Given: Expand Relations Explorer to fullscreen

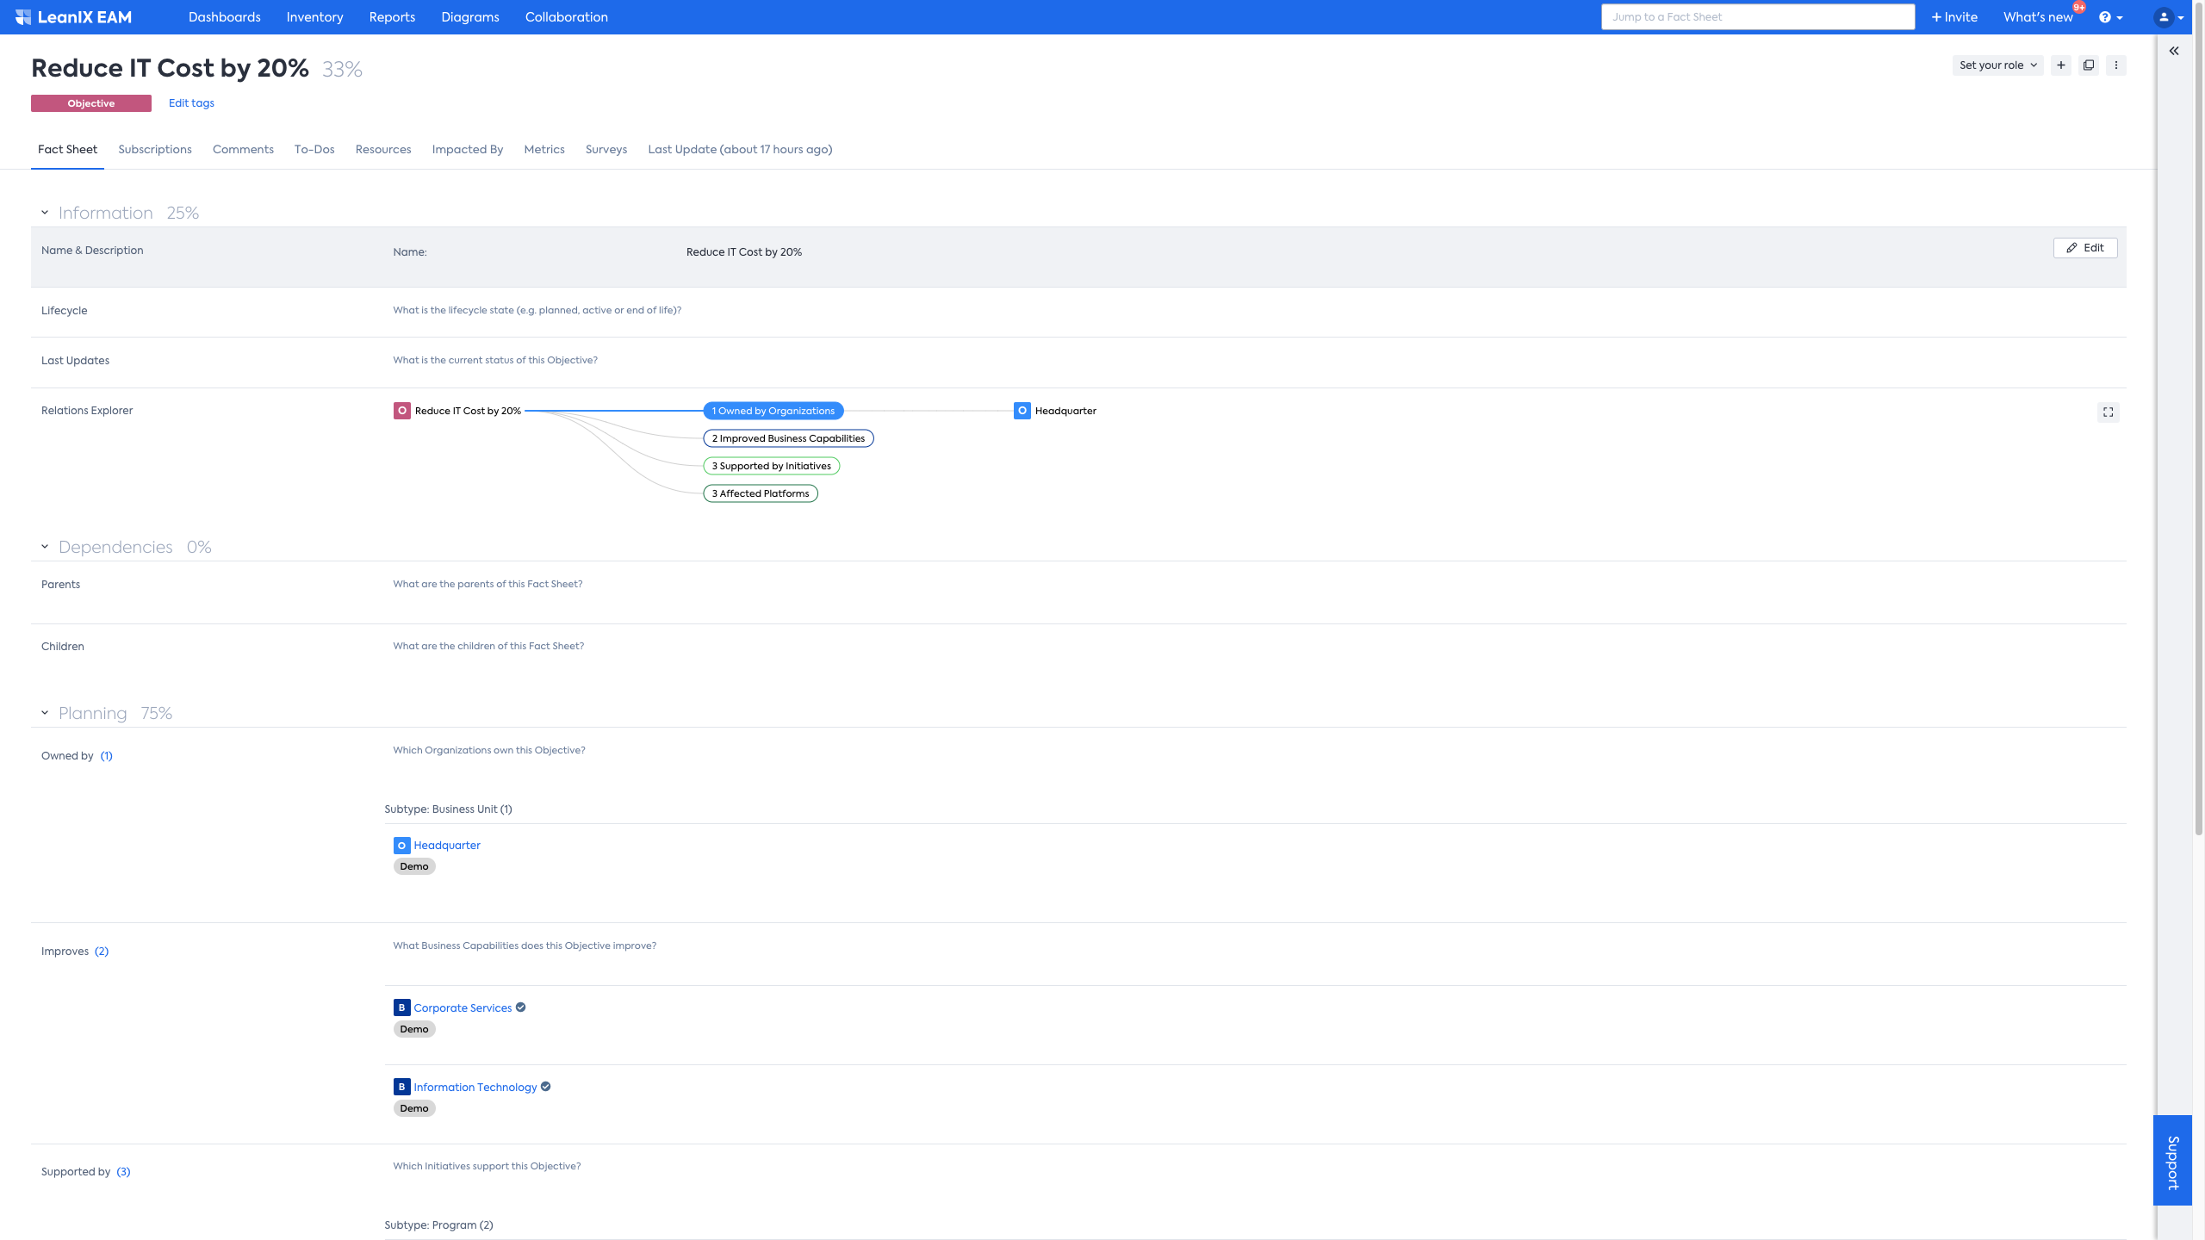Looking at the screenshot, I should pyautogui.click(x=2108, y=412).
